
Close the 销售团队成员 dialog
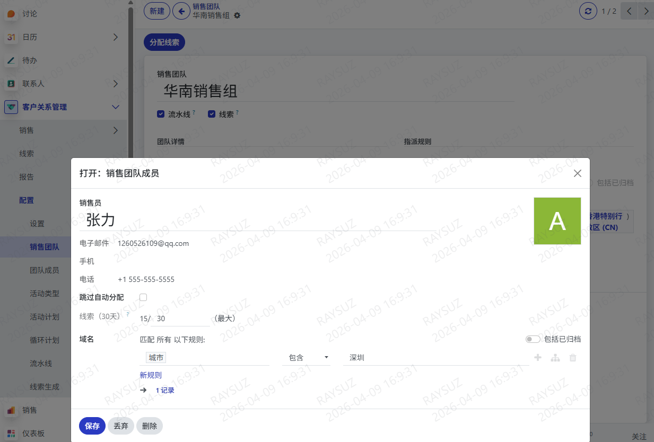pyautogui.click(x=578, y=173)
